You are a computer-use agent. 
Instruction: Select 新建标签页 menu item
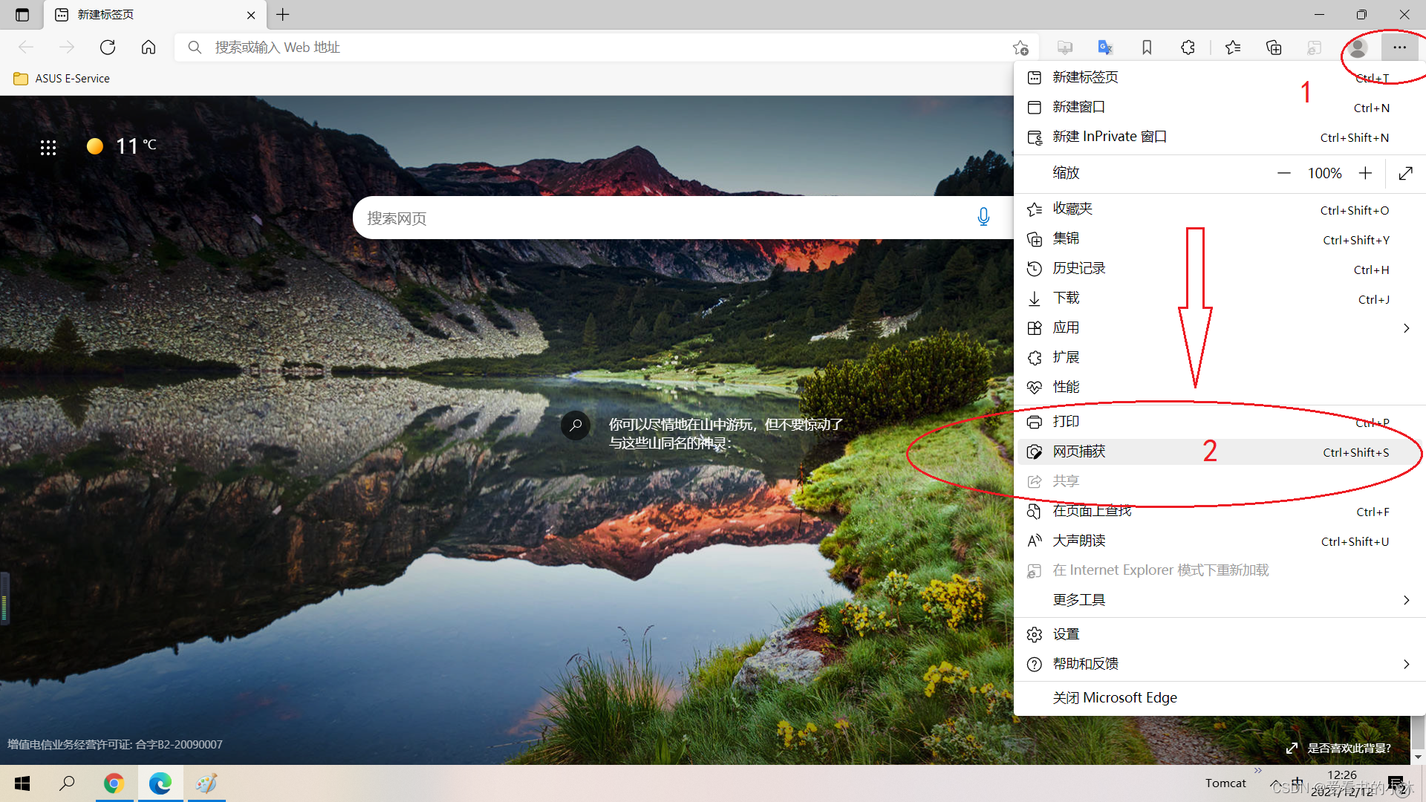click(x=1218, y=77)
